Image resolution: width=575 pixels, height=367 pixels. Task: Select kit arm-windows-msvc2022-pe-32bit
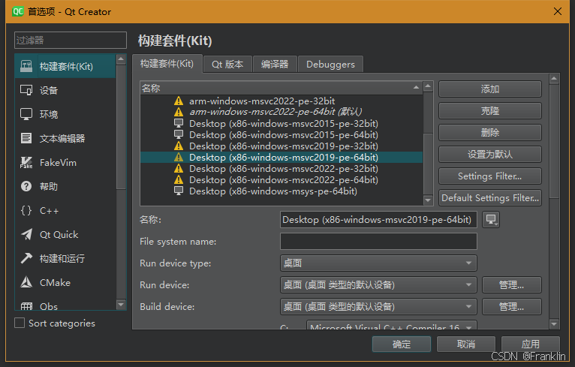(281, 101)
